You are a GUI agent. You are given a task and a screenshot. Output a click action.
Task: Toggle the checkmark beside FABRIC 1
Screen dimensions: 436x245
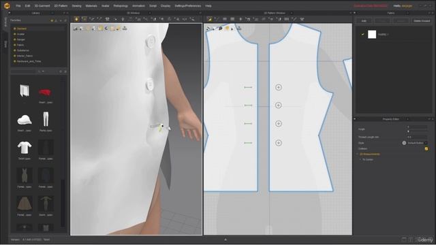(362, 35)
